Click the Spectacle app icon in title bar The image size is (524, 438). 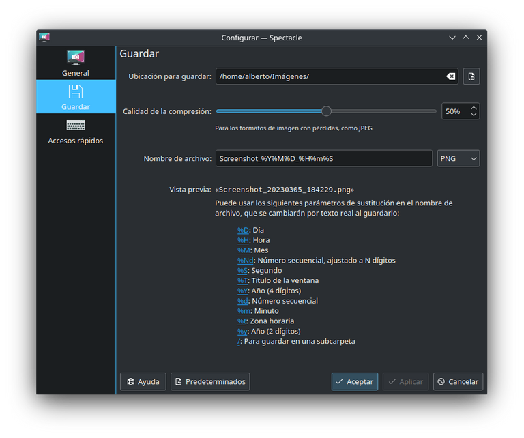click(44, 38)
